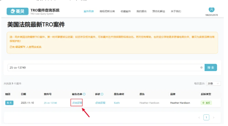Viewport: 228px width, 126px height.
Task: Click the 赛贝 logo in the header
Action: click(x=17, y=11)
